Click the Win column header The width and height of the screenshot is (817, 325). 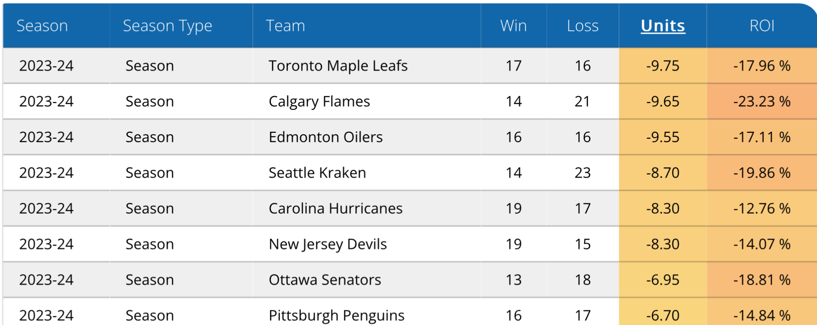(514, 26)
